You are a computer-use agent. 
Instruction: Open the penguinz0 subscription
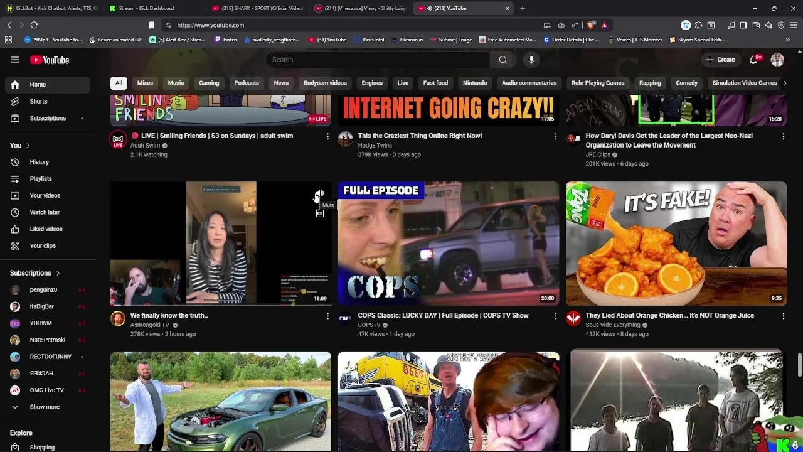[x=48, y=289]
